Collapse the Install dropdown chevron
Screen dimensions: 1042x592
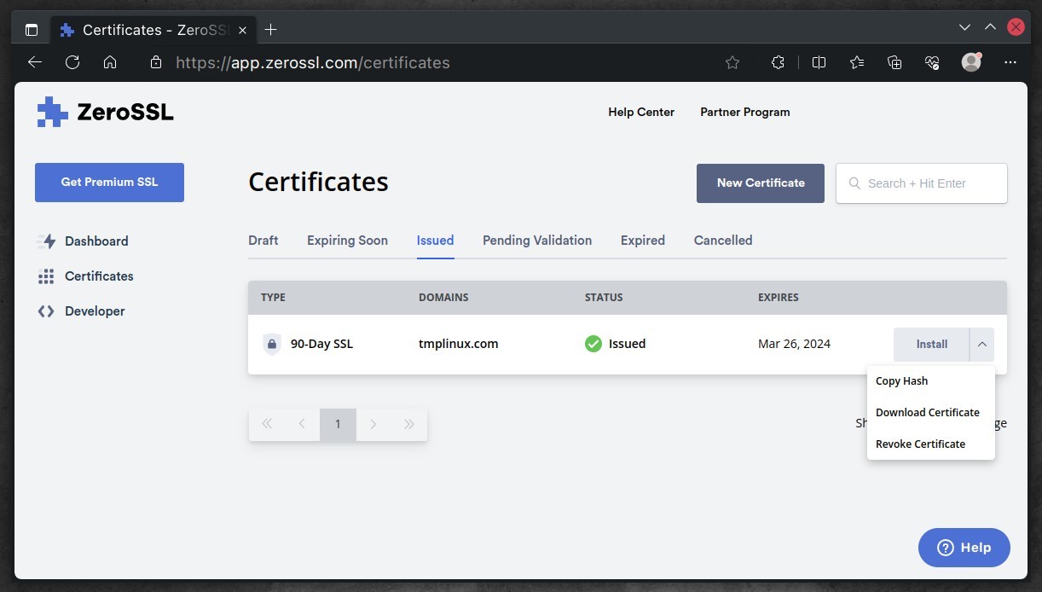[x=982, y=345]
